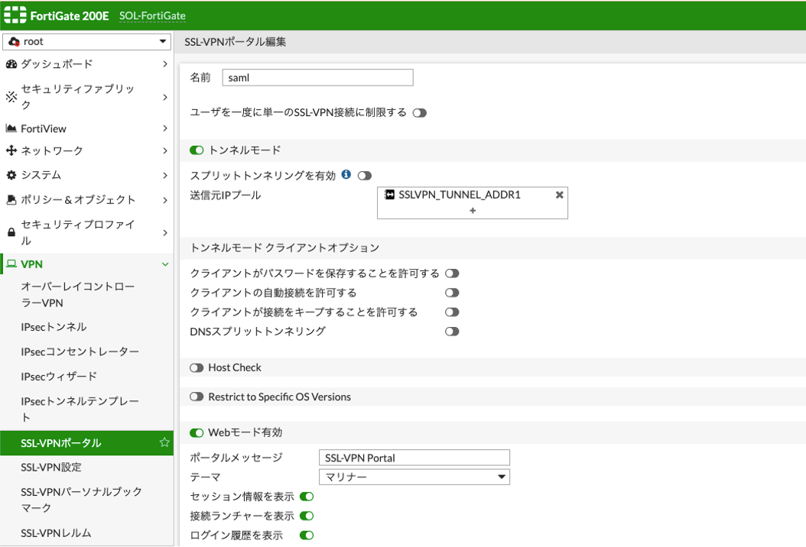Image resolution: width=806 pixels, height=547 pixels.
Task: Enable Host Check toggle
Action: coord(197,367)
